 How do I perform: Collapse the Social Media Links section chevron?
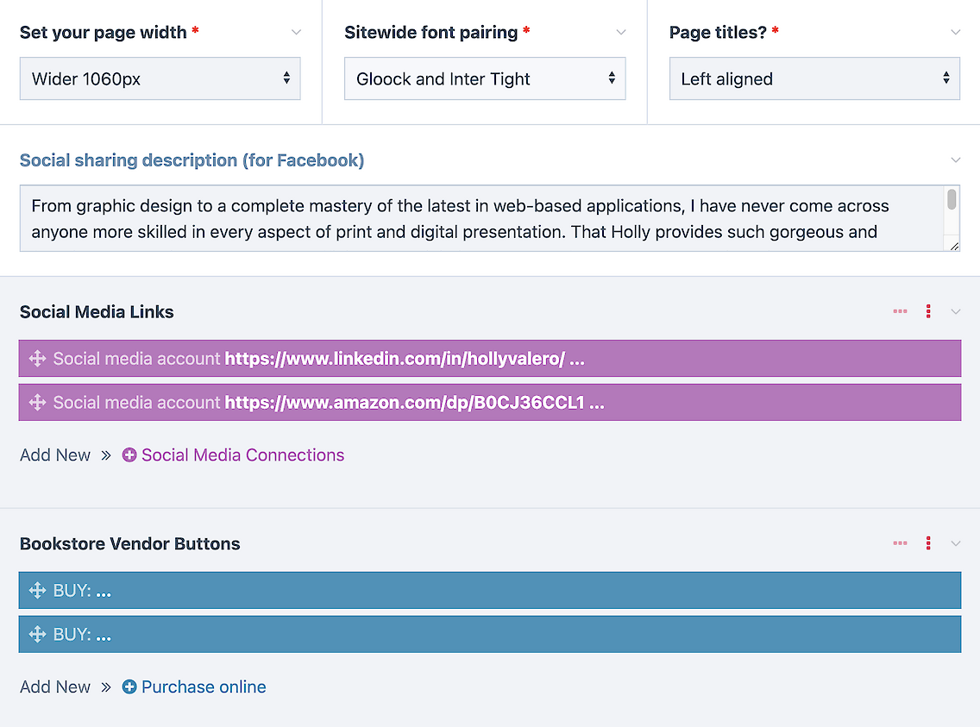pyautogui.click(x=955, y=312)
